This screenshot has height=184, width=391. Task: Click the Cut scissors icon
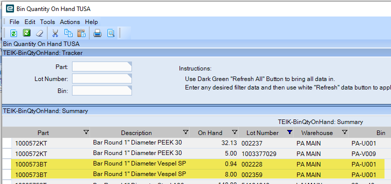click(55, 33)
